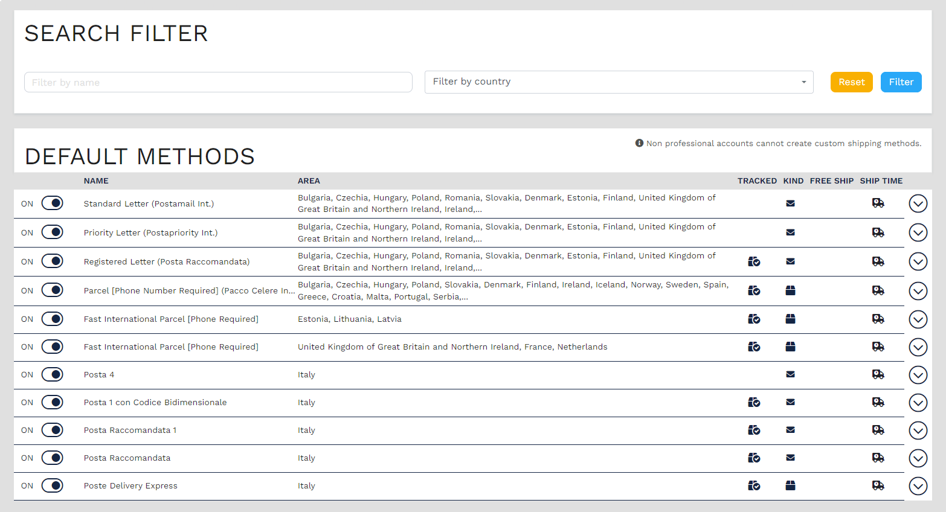Expand the Posta 1 con Codice Bidimensionale row
Image resolution: width=946 pixels, height=512 pixels.
coord(918,403)
